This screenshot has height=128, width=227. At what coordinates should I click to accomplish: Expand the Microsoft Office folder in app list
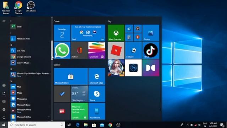tap(31, 117)
